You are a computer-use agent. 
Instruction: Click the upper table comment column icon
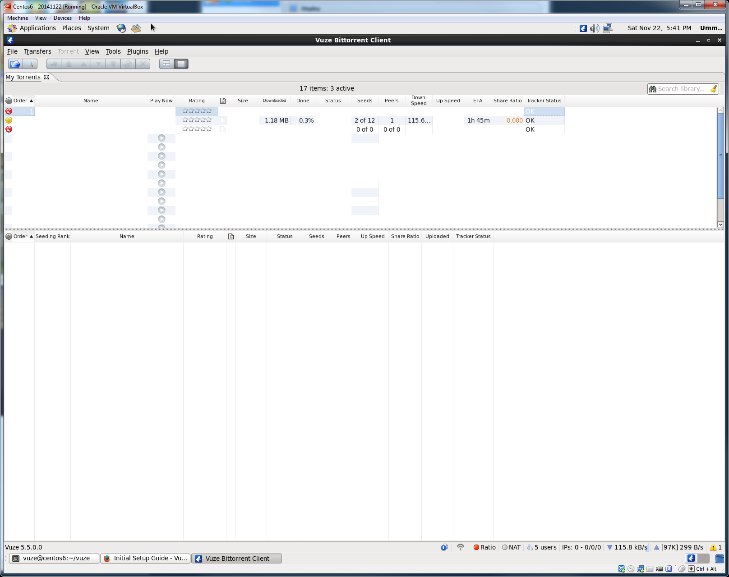(x=223, y=101)
